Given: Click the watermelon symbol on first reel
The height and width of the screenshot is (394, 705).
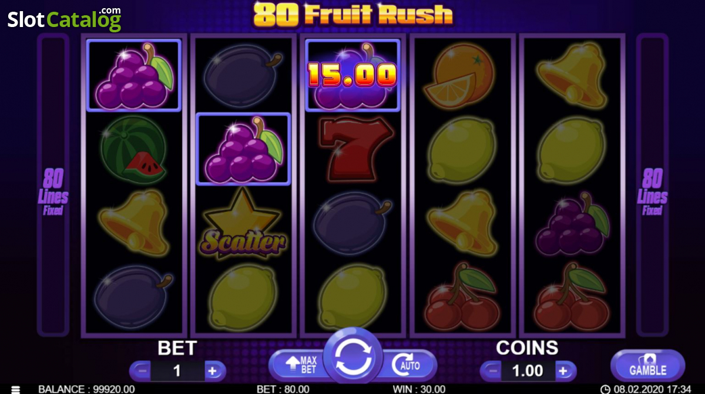Looking at the screenshot, I should click(132, 149).
